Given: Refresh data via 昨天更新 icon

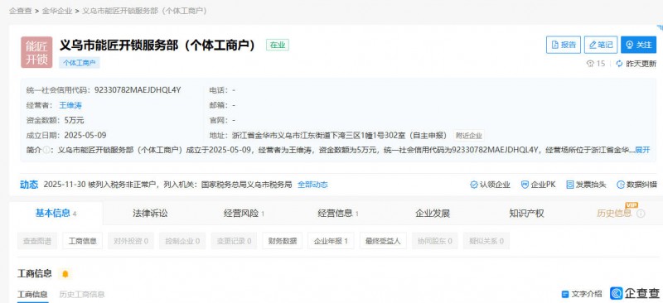Looking at the screenshot, I should [619, 64].
